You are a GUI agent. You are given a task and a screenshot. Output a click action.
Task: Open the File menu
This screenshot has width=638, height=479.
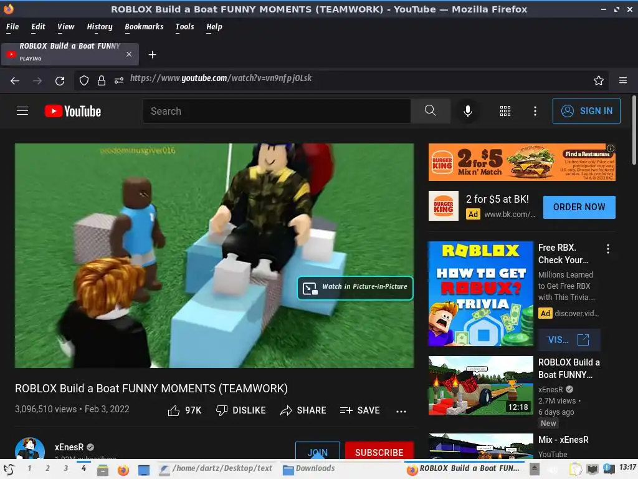coord(12,27)
